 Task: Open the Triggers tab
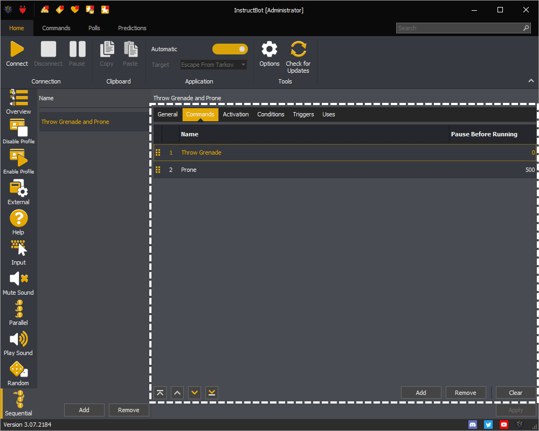[x=303, y=114]
